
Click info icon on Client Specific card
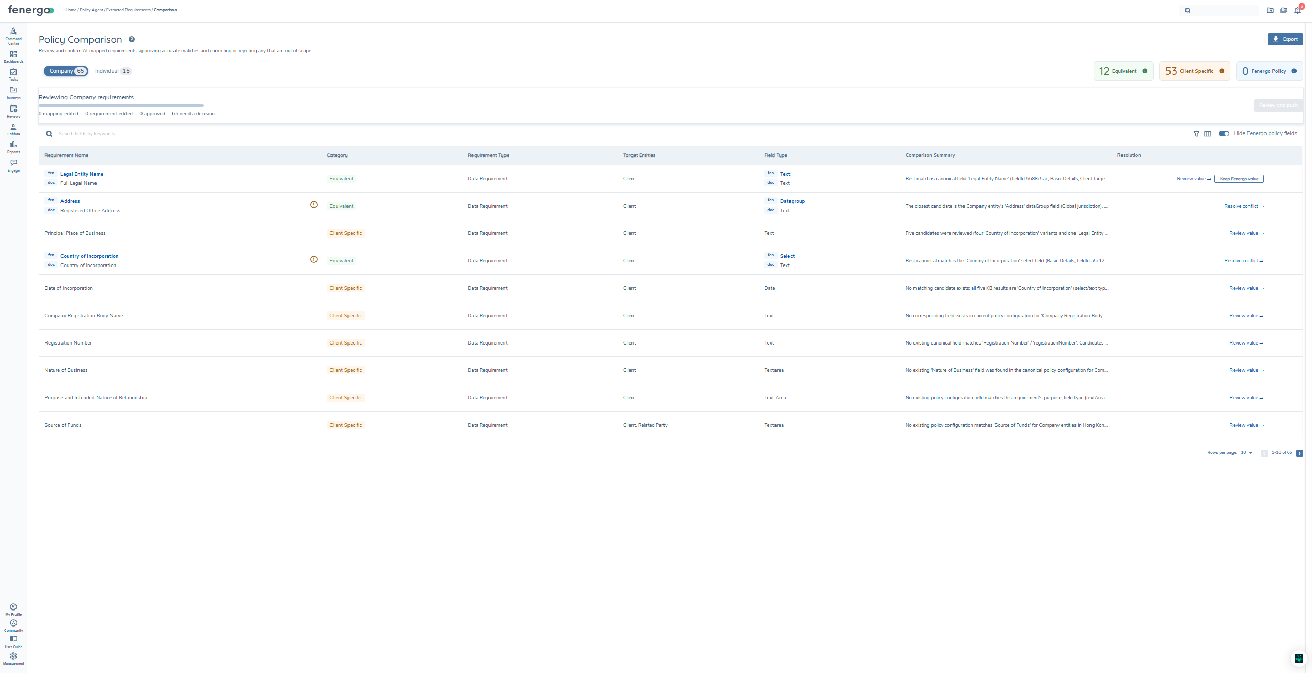(1222, 71)
